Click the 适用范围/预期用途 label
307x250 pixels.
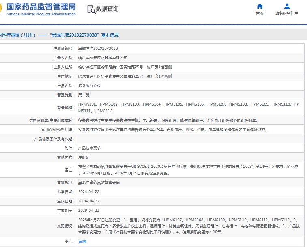(56, 130)
